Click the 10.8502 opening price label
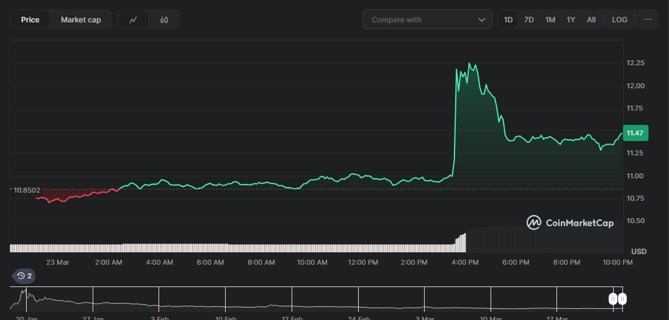Image resolution: width=669 pixels, height=320 pixels. coord(27,190)
